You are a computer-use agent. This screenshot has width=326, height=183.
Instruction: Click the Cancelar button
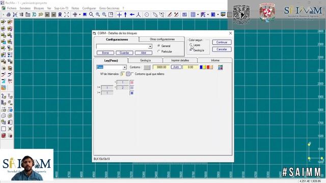[x=222, y=49]
